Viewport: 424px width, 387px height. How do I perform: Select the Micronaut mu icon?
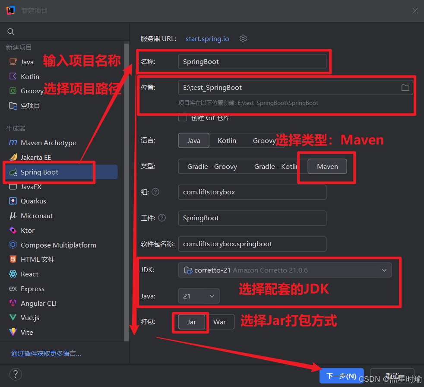pos(13,216)
